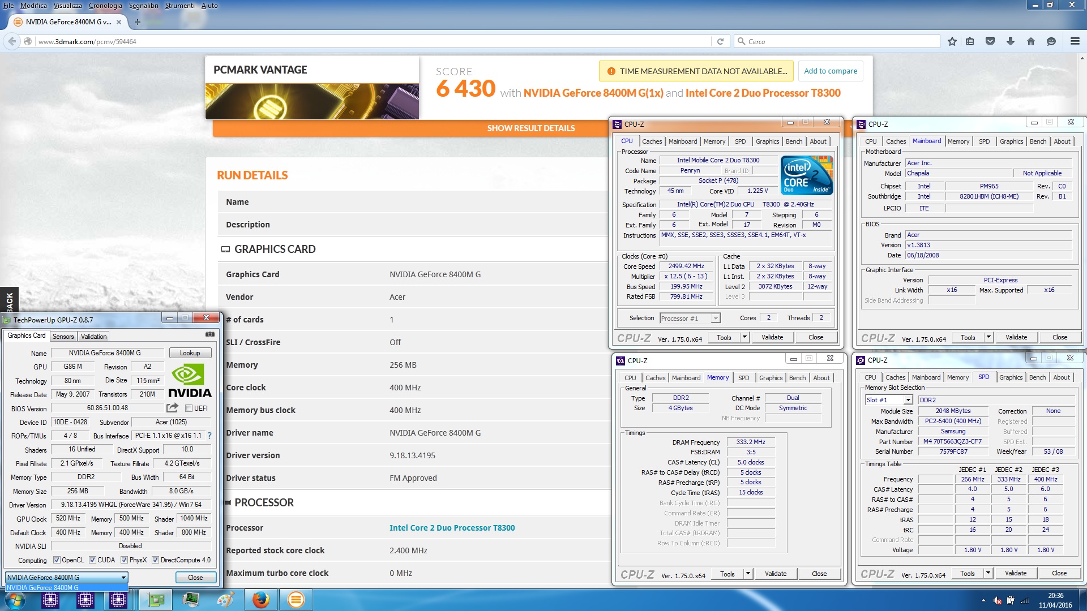Click the muted volume tray icon

(x=998, y=601)
